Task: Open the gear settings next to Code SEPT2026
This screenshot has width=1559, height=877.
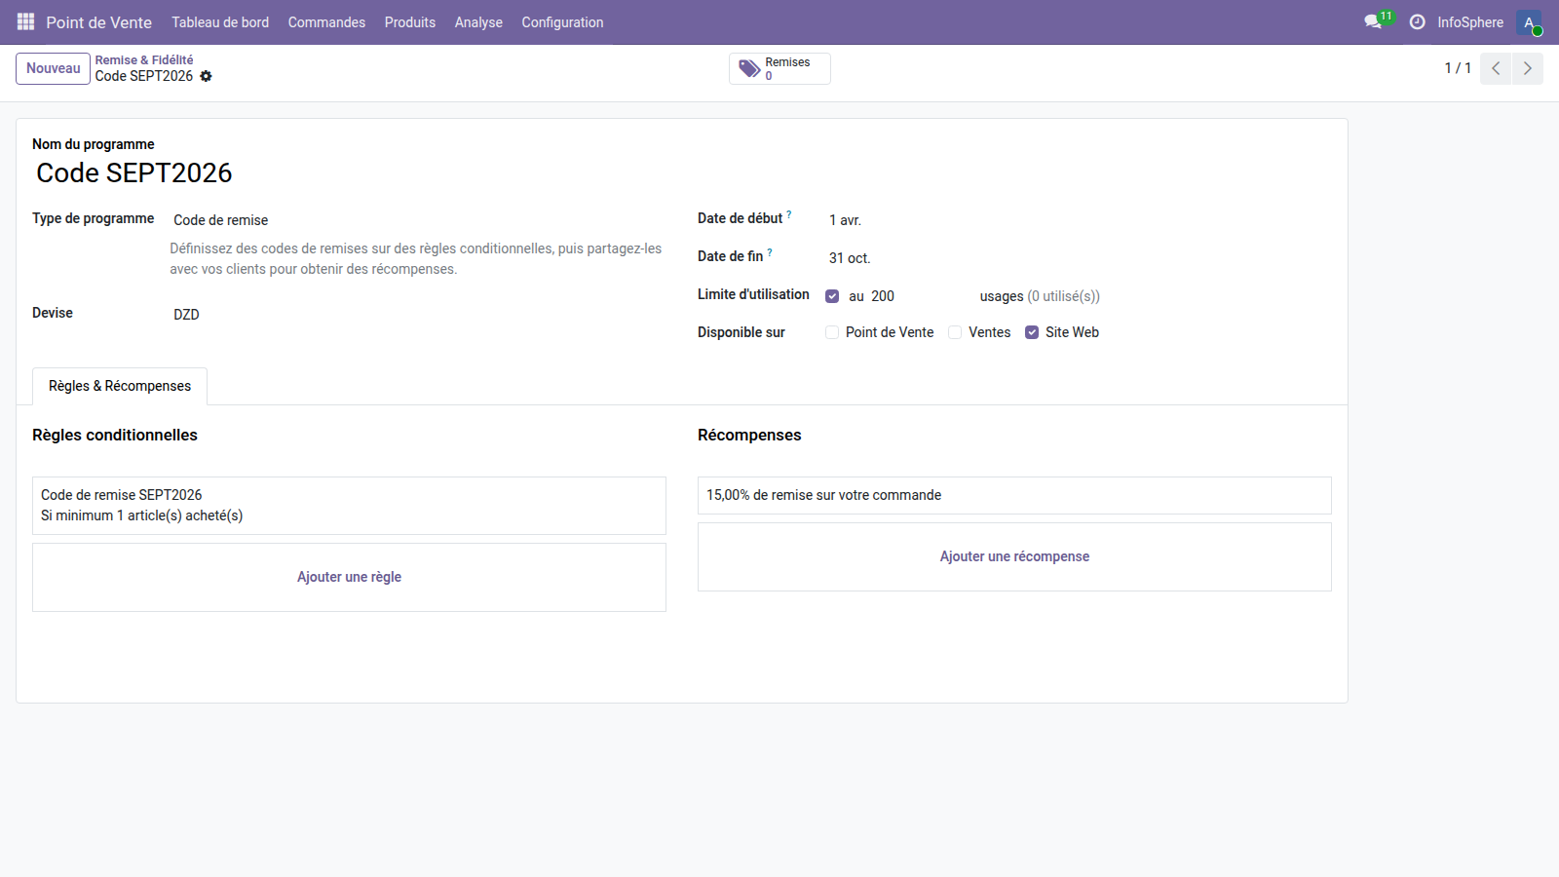Action: 206,76
